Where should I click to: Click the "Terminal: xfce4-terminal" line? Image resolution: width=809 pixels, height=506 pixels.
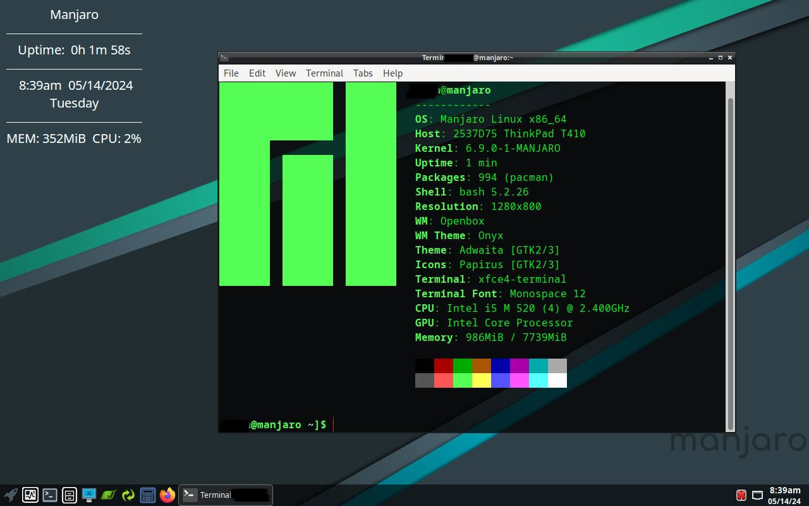(x=490, y=279)
